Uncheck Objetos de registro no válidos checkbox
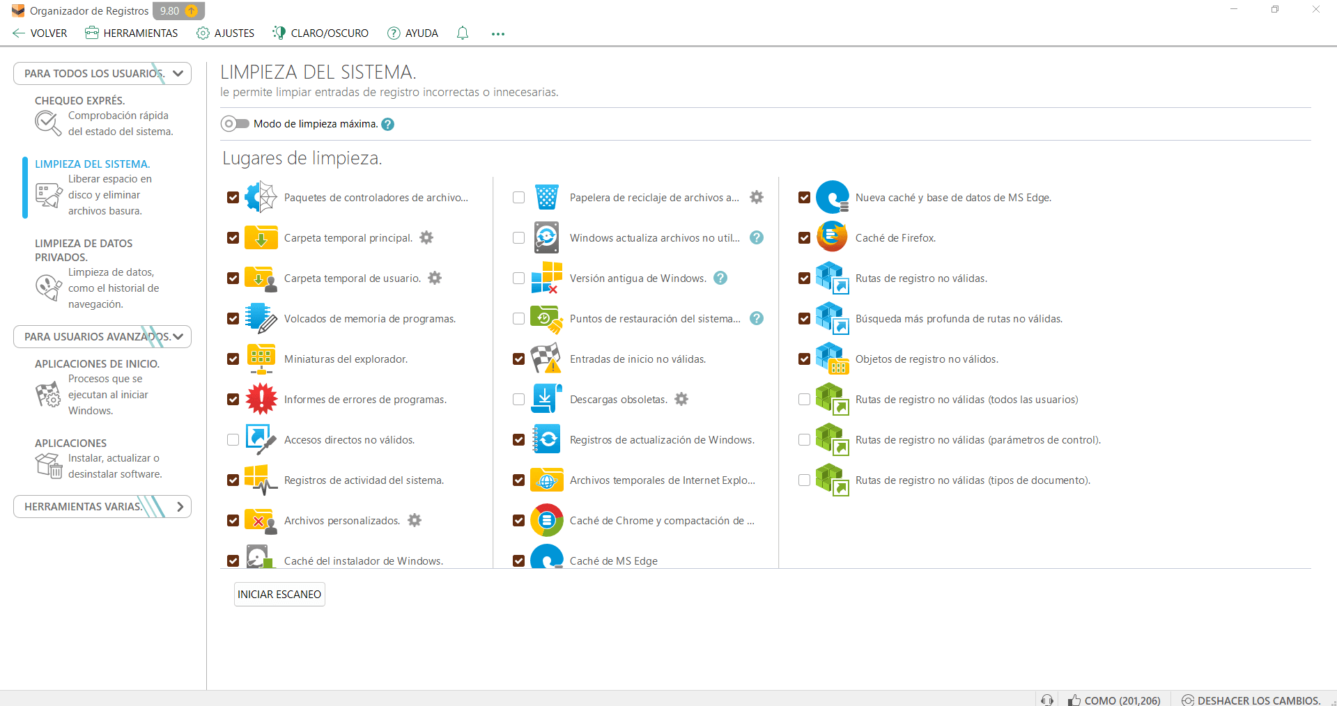Image resolution: width=1337 pixels, height=706 pixels. coord(804,359)
